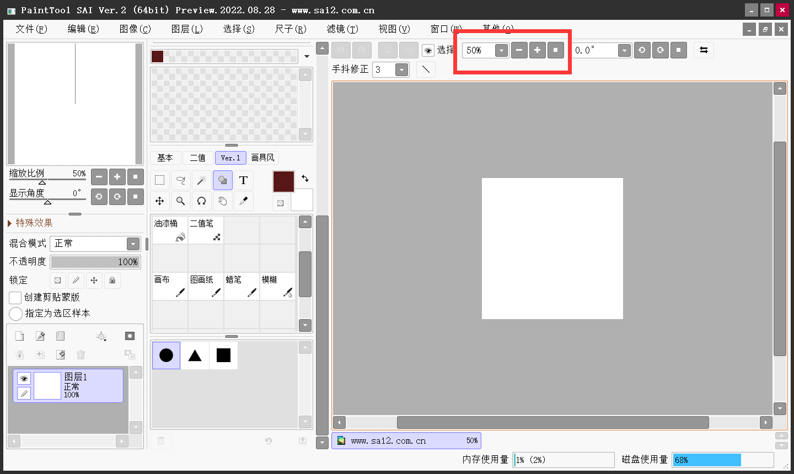Zoom out with toolbar minus button
794x474 pixels.
click(519, 50)
